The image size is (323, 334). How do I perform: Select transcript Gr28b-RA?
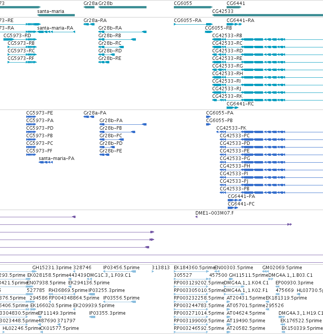(122, 32)
